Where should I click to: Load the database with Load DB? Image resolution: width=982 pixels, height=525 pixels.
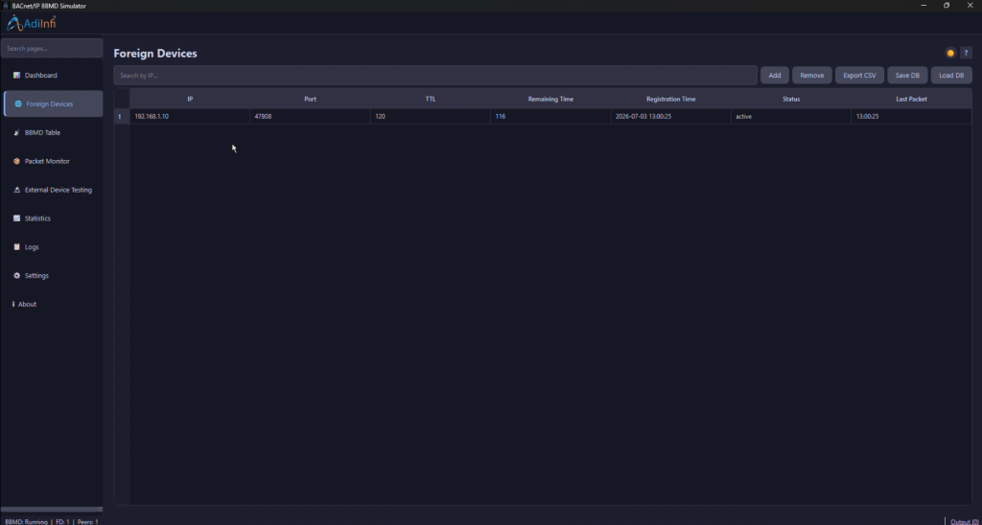click(951, 75)
